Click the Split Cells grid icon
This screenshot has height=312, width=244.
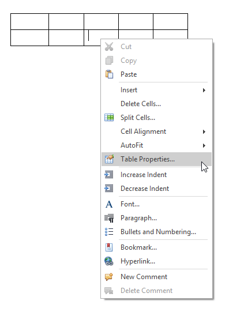point(109,118)
